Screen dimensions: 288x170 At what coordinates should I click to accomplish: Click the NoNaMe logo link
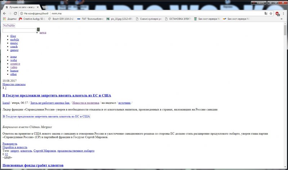[x=9, y=26]
